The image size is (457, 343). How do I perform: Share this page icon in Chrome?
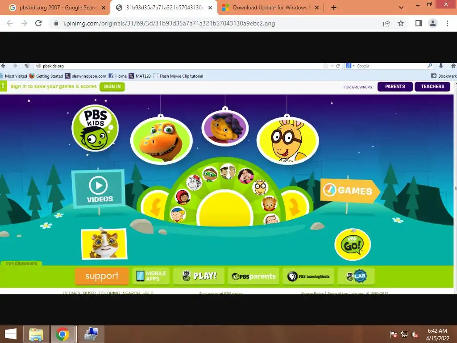coord(386,23)
